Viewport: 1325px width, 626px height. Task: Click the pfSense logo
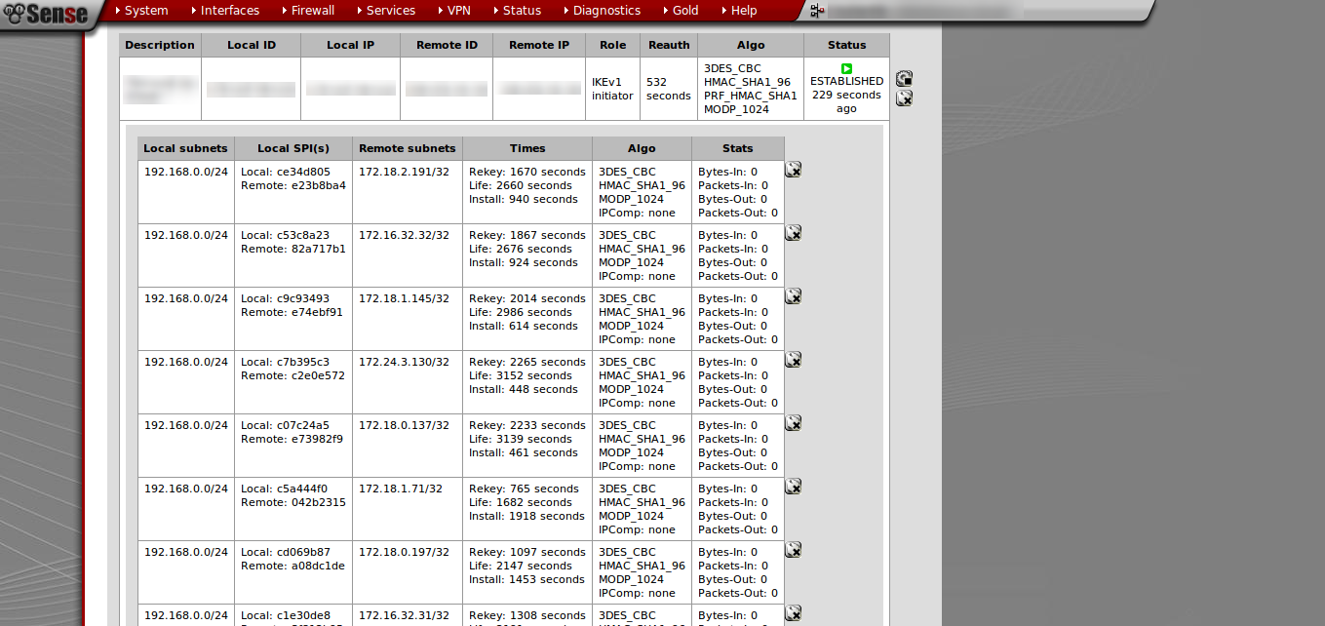click(x=47, y=14)
